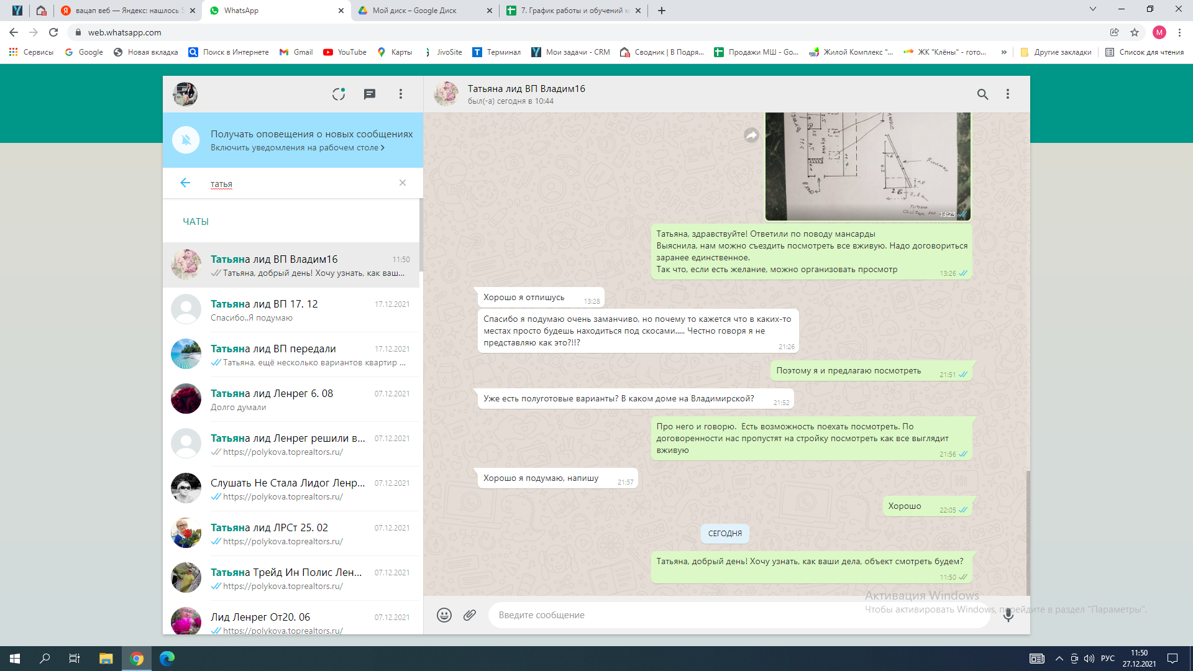Image resolution: width=1193 pixels, height=671 pixels.
Task: Expand the hidden bookmarks chevron
Action: pos(1003,52)
